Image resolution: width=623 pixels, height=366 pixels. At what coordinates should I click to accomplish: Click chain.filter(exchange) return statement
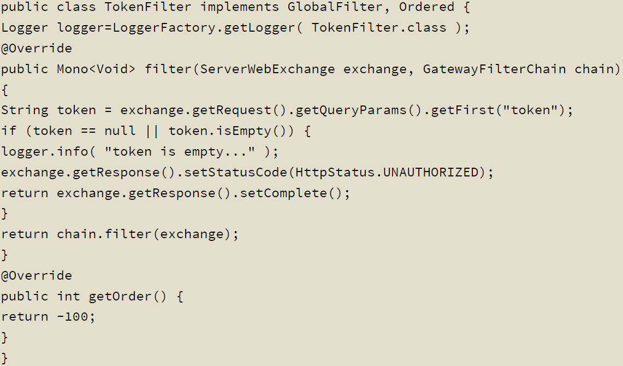pyautogui.click(x=119, y=234)
